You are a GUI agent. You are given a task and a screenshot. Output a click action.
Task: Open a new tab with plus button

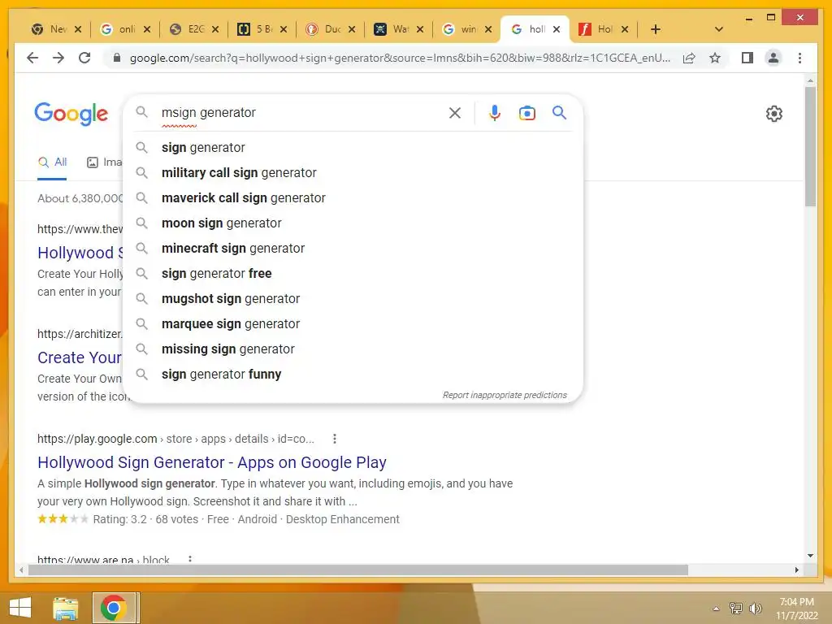(656, 29)
